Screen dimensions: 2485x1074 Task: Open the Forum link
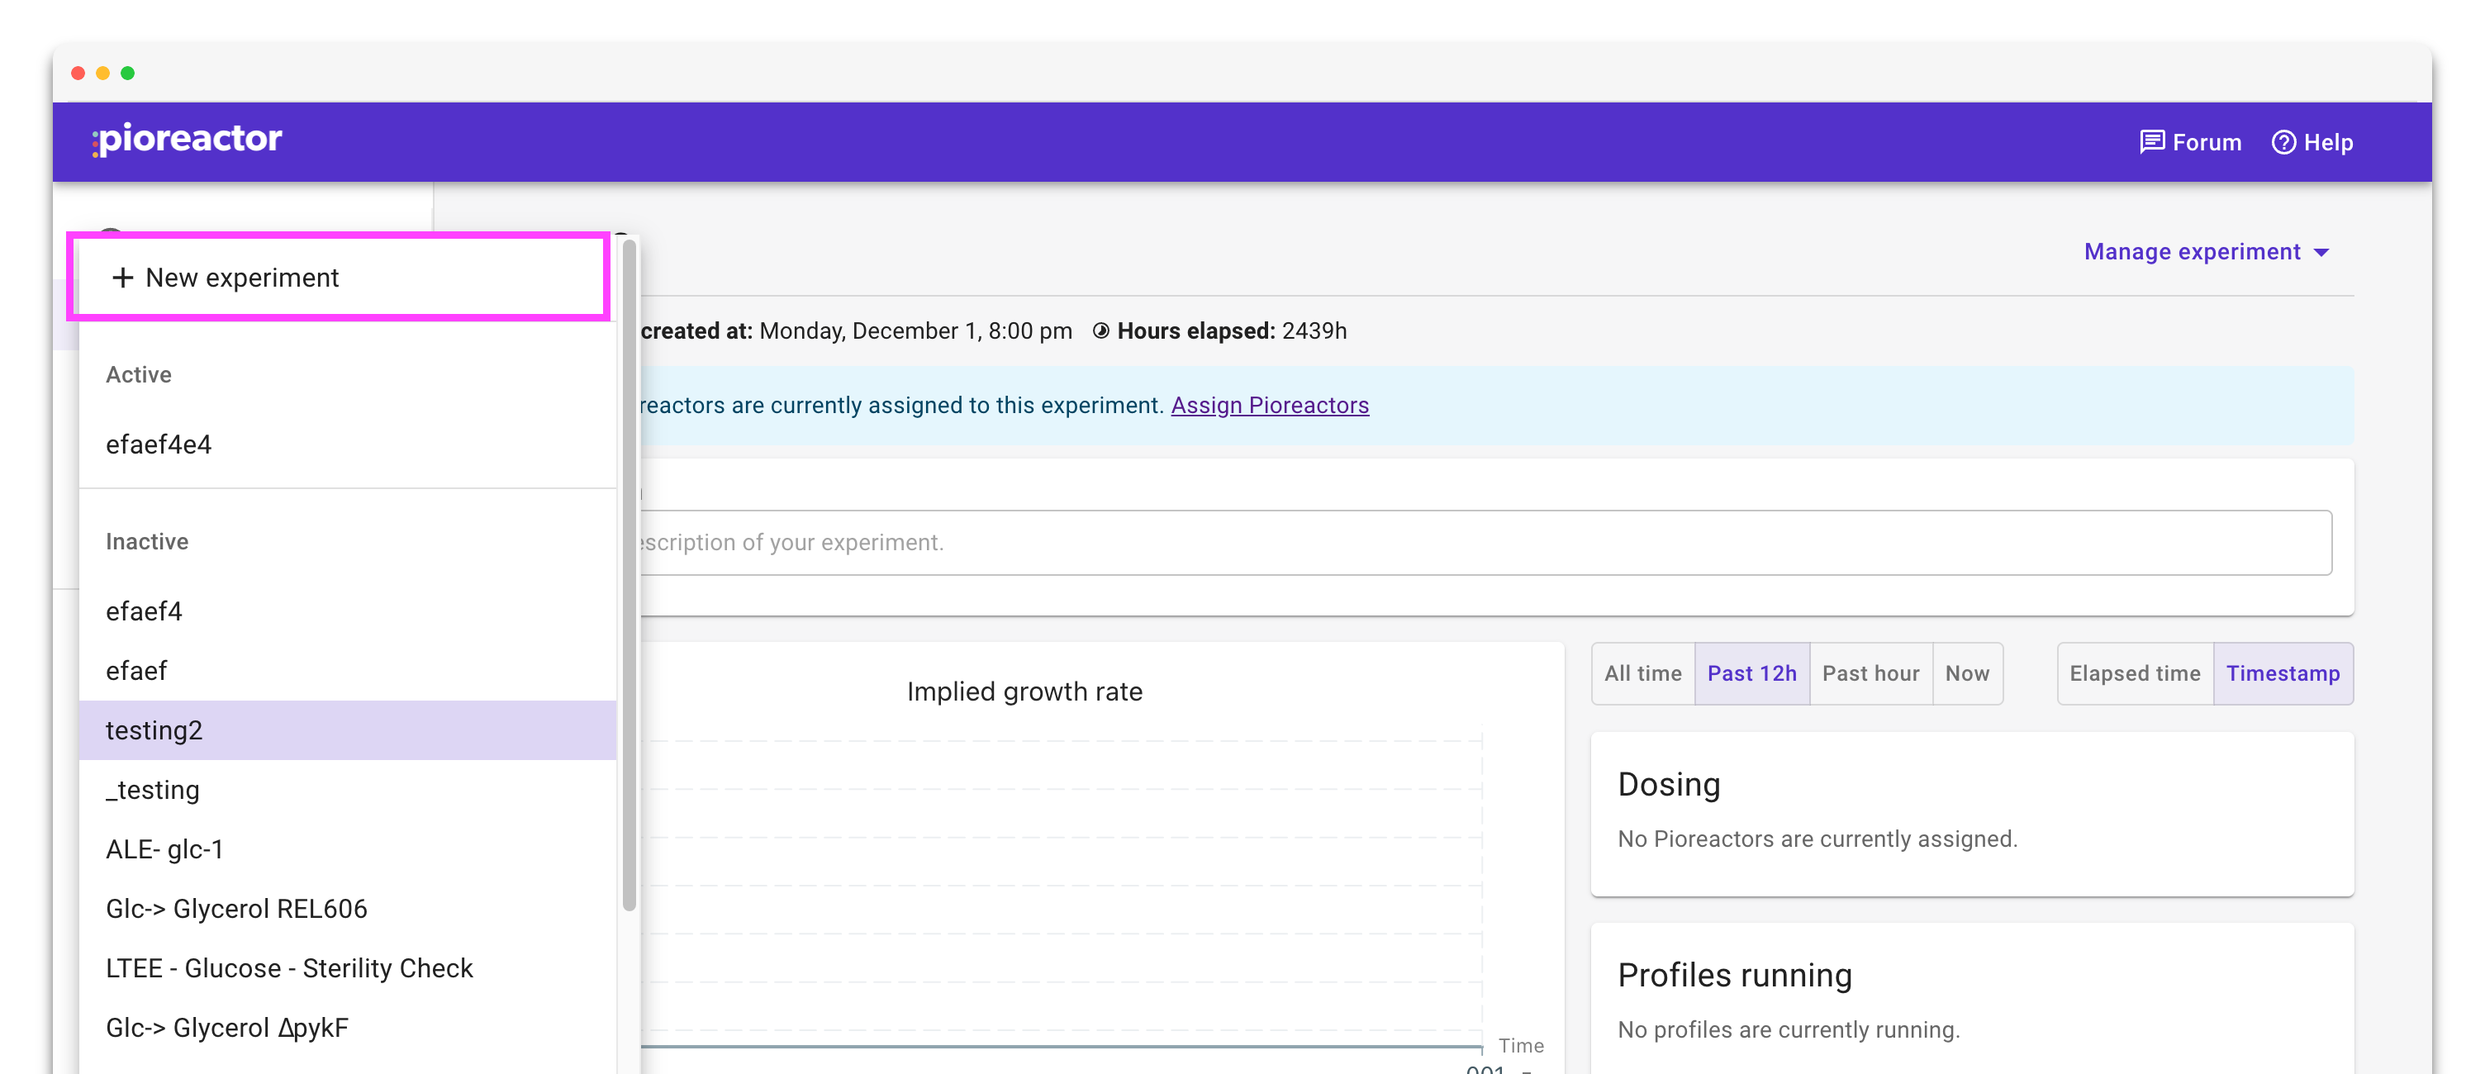[x=2207, y=143]
